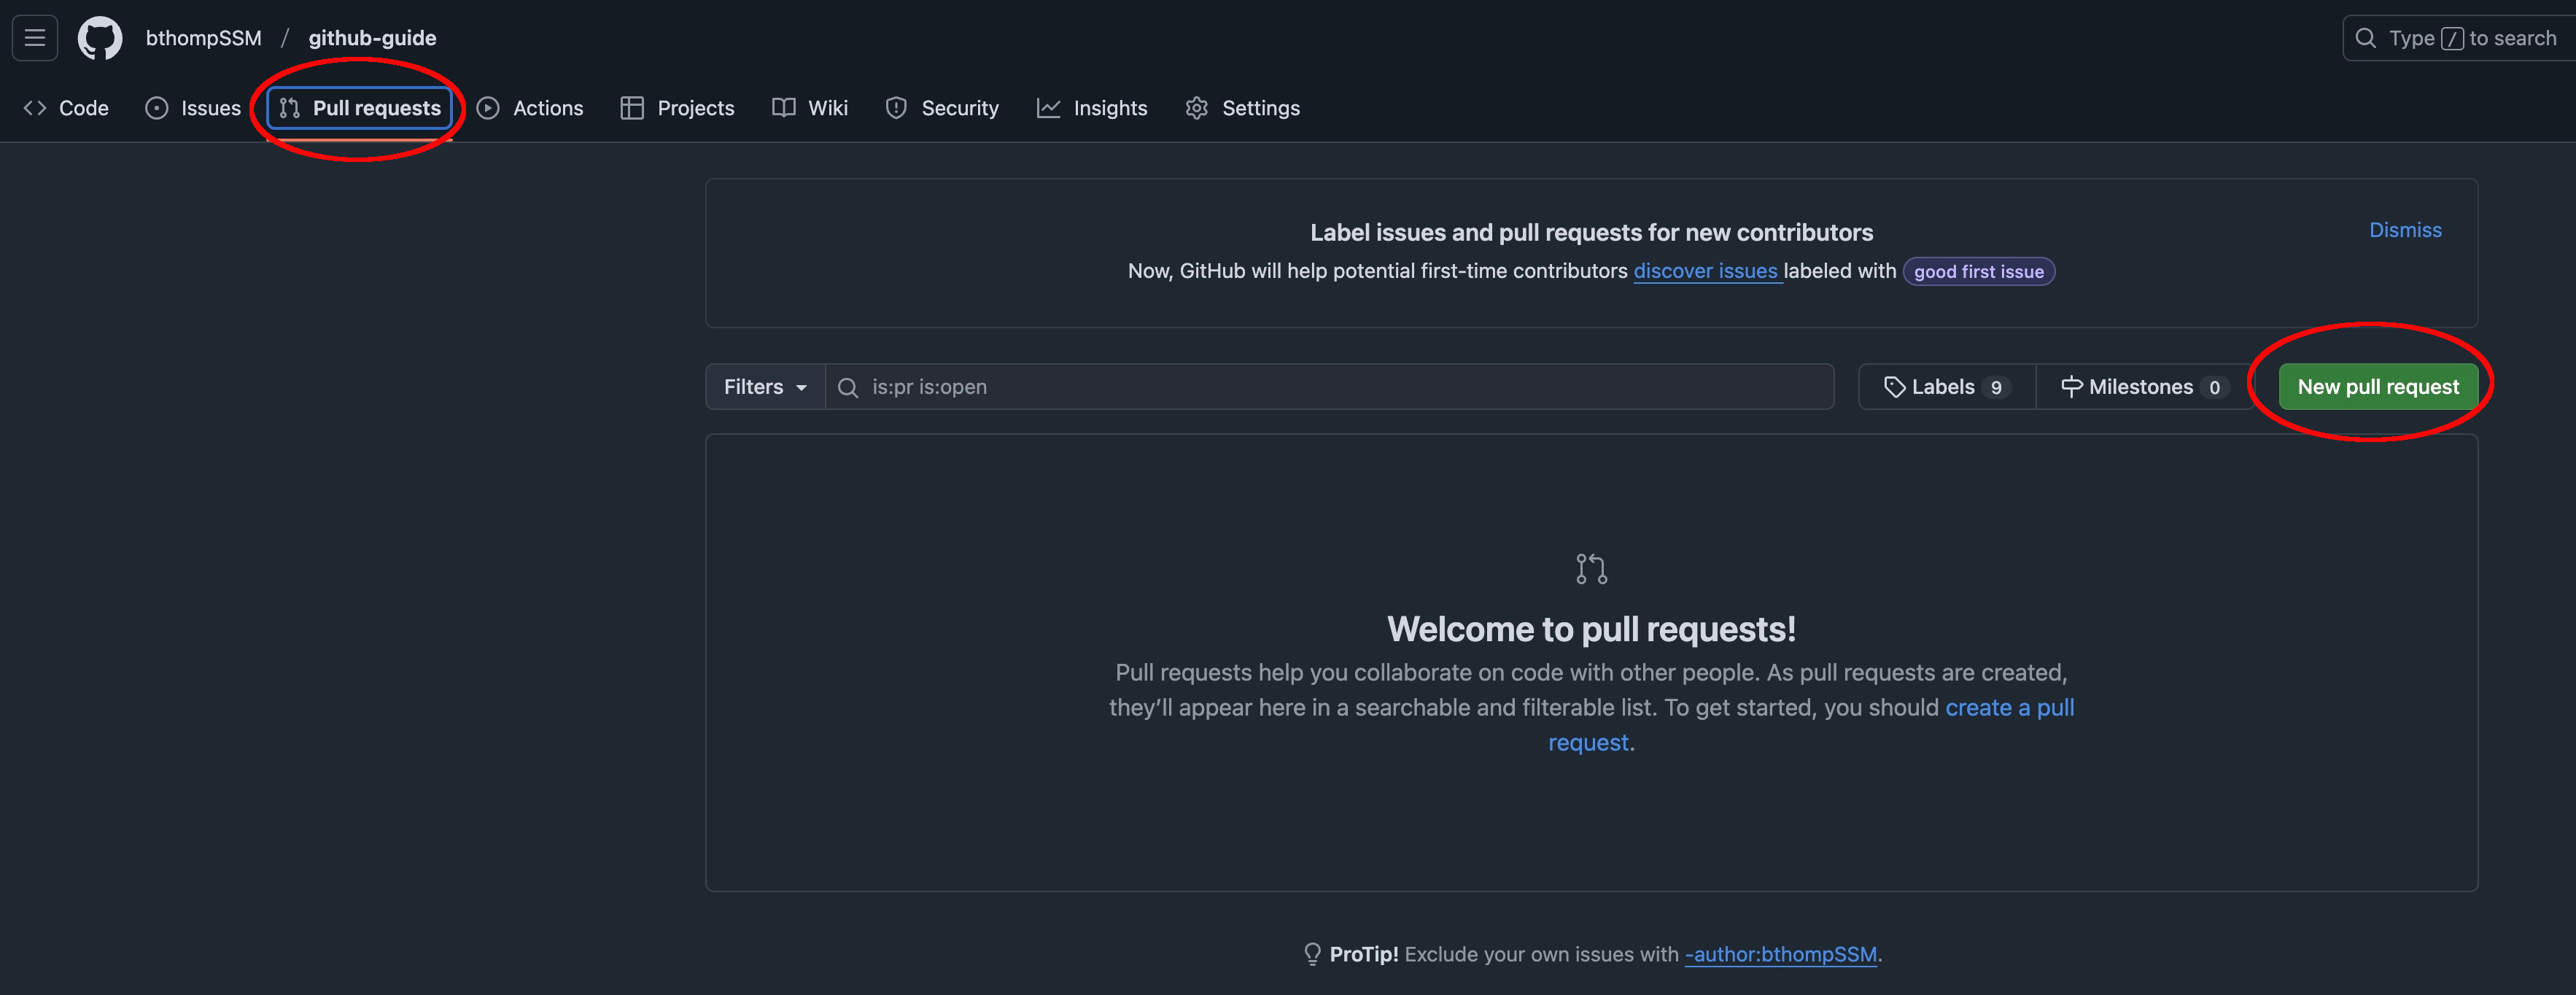Image resolution: width=2576 pixels, height=995 pixels.
Task: Click the search magnifier icon in header
Action: pos(2365,38)
